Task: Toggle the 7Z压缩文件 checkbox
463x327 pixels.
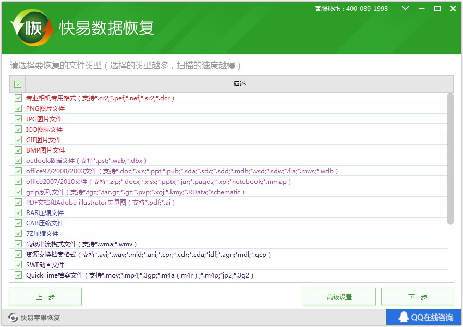Action: tap(18, 234)
